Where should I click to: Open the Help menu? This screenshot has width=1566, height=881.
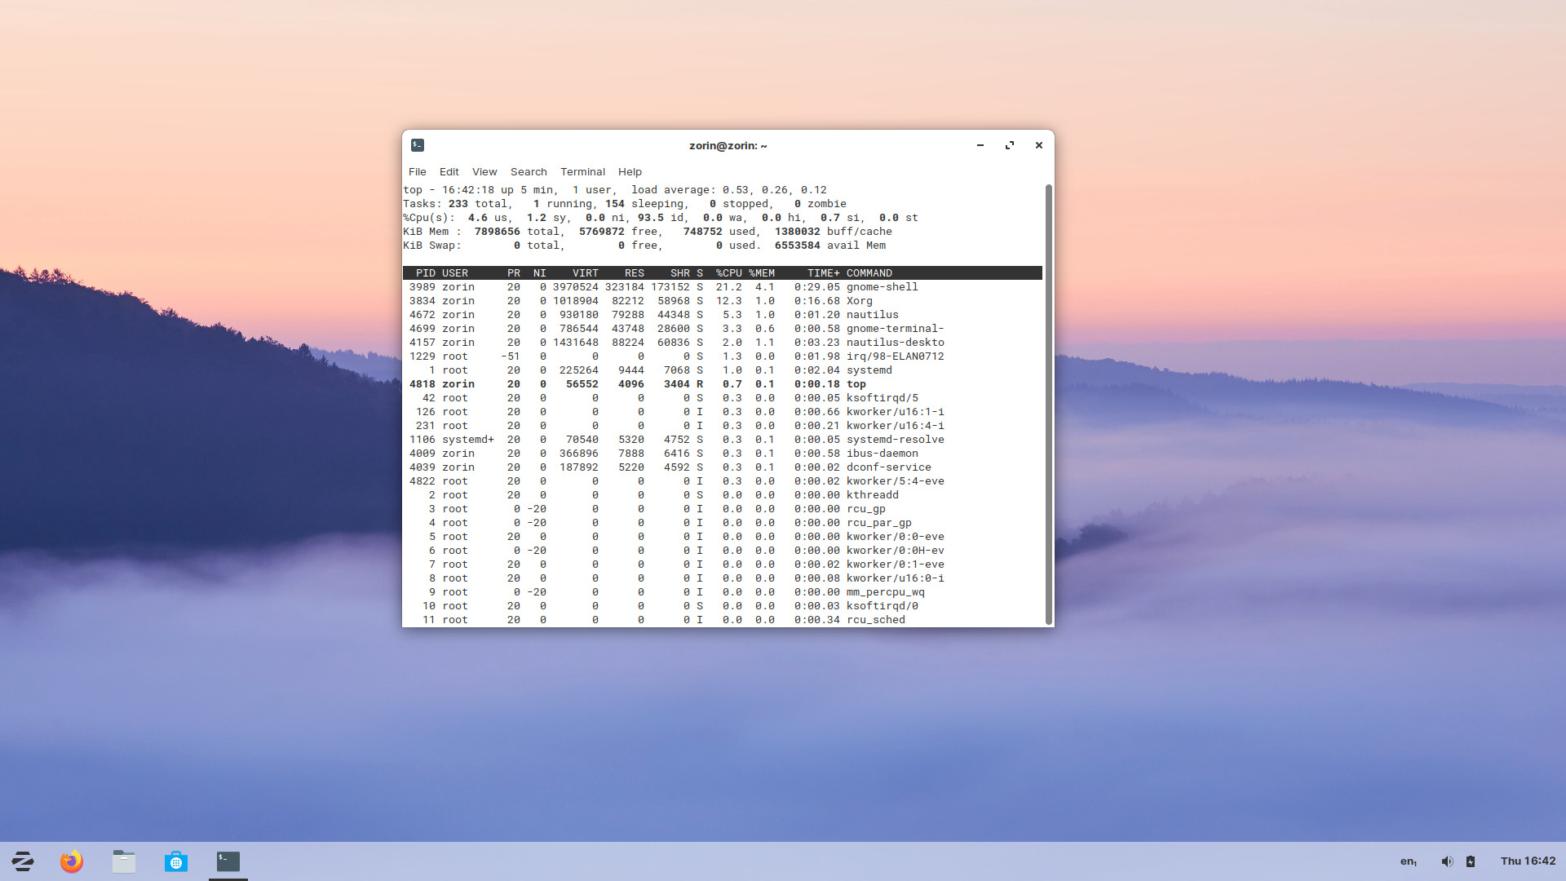tap(629, 171)
